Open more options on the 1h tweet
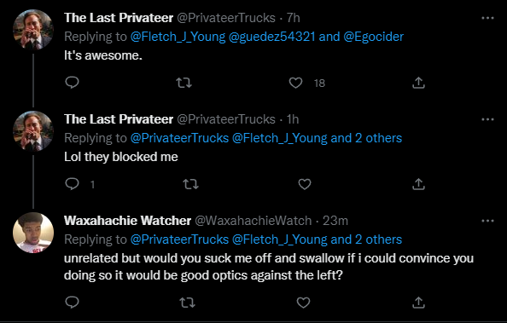The height and width of the screenshot is (323, 507). (x=487, y=119)
